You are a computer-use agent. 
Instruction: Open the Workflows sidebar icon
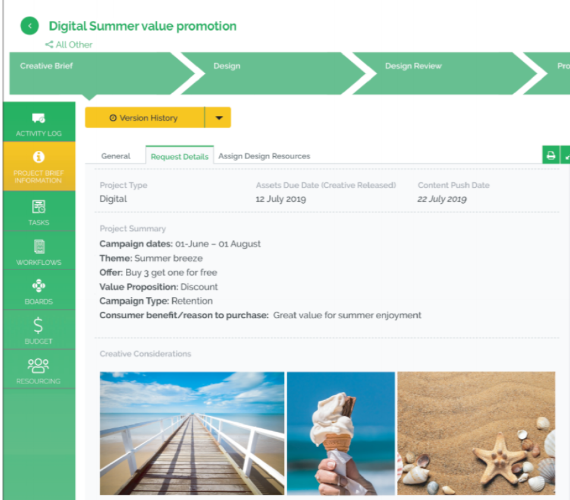point(39,246)
